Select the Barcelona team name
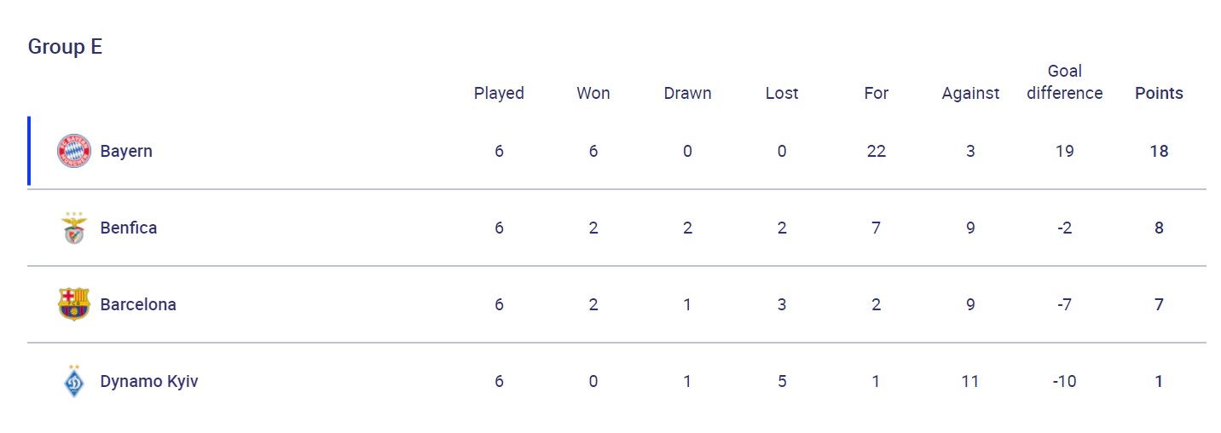The width and height of the screenshot is (1221, 433). [x=138, y=304]
